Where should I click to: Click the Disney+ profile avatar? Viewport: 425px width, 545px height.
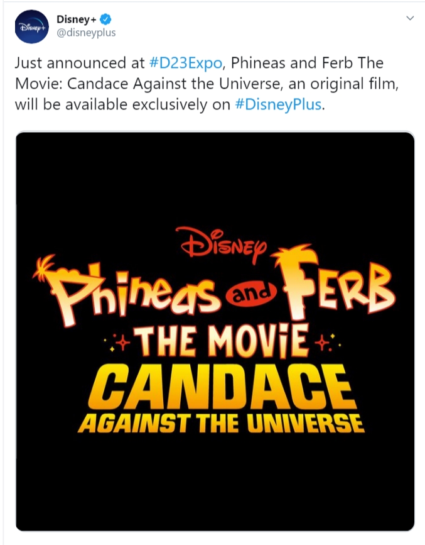point(32,26)
